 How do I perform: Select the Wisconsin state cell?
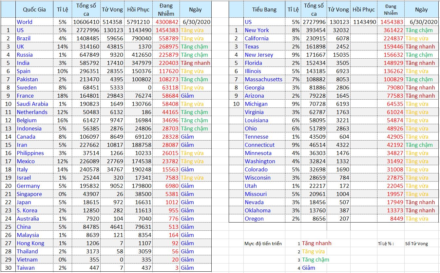(264, 178)
